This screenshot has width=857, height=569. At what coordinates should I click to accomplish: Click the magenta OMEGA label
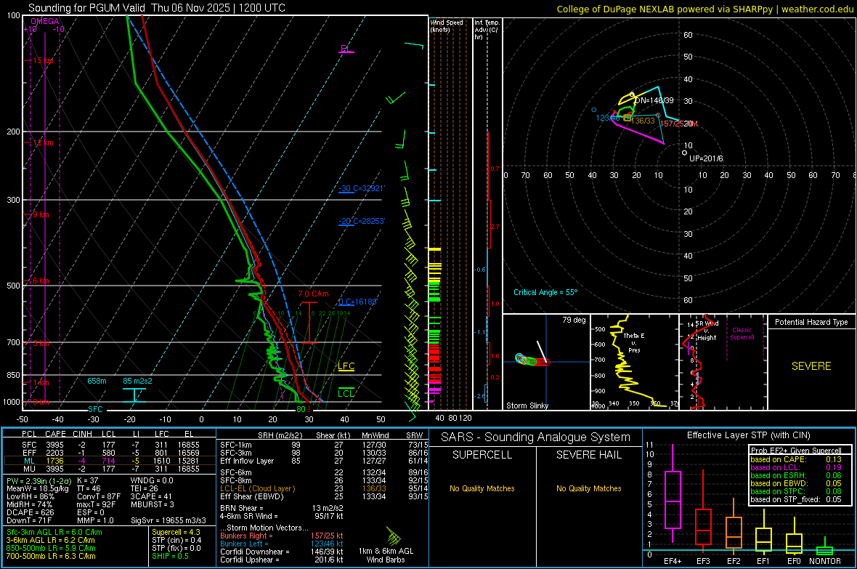click(x=44, y=21)
